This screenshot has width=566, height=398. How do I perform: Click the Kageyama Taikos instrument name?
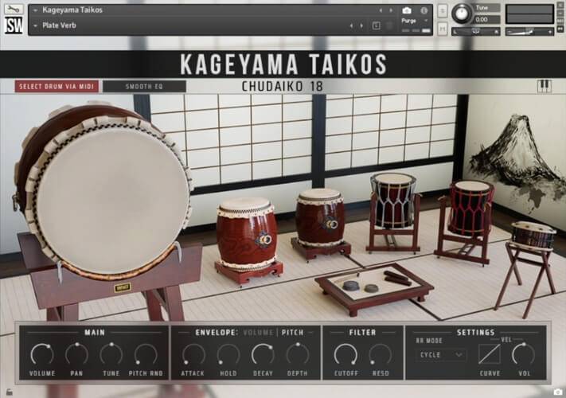[x=72, y=10]
